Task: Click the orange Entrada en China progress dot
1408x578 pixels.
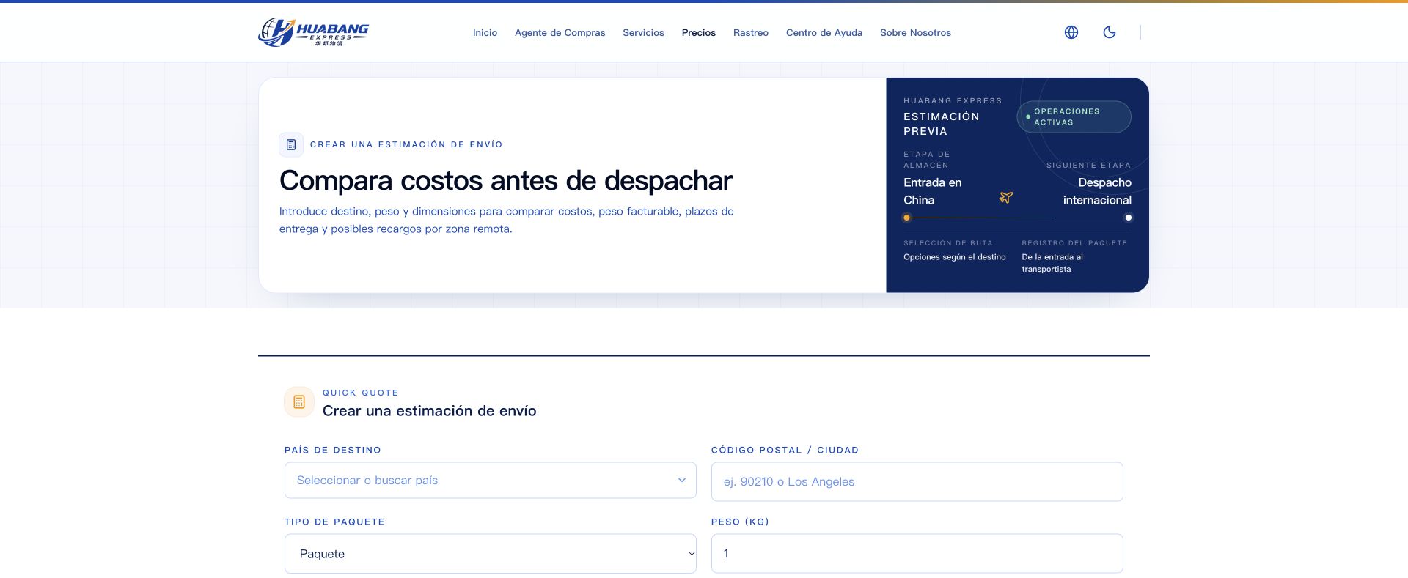Action: (907, 218)
